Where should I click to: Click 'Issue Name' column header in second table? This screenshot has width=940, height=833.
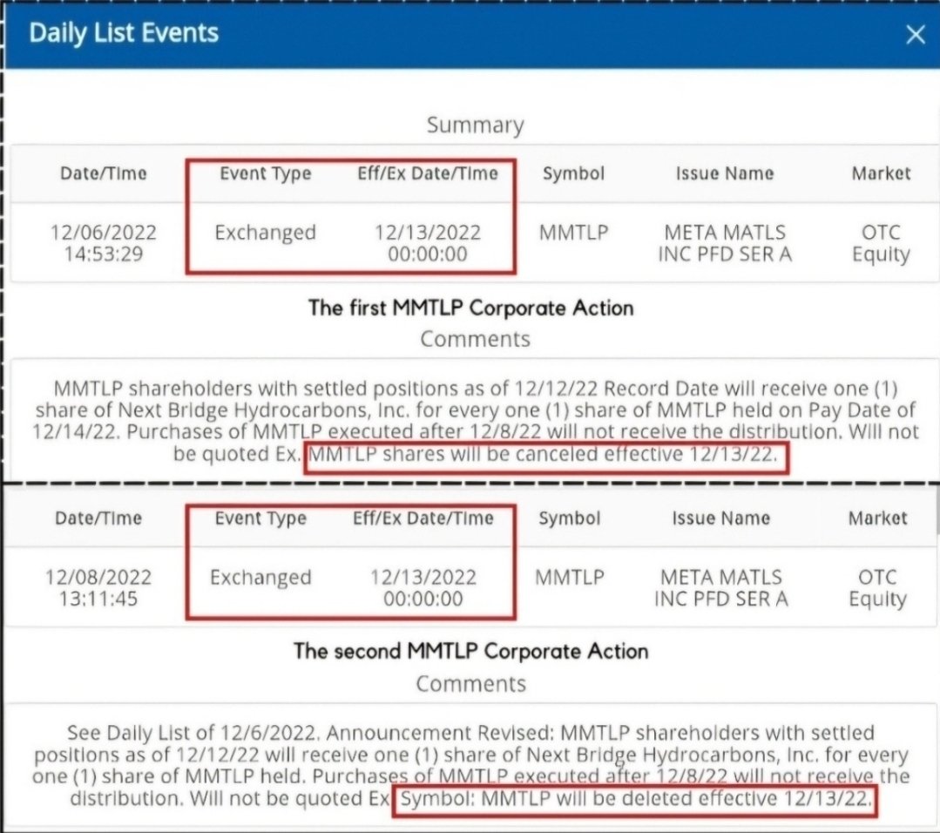(x=721, y=518)
